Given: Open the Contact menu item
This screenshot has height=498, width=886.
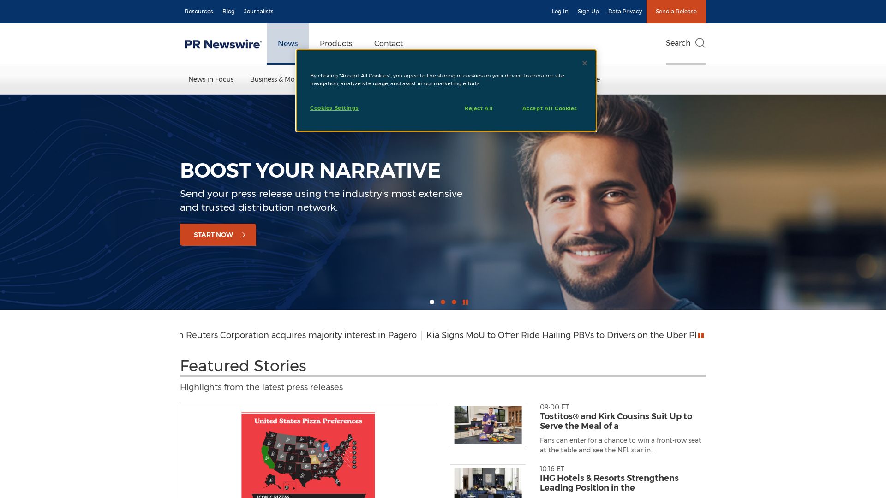Looking at the screenshot, I should click(388, 43).
